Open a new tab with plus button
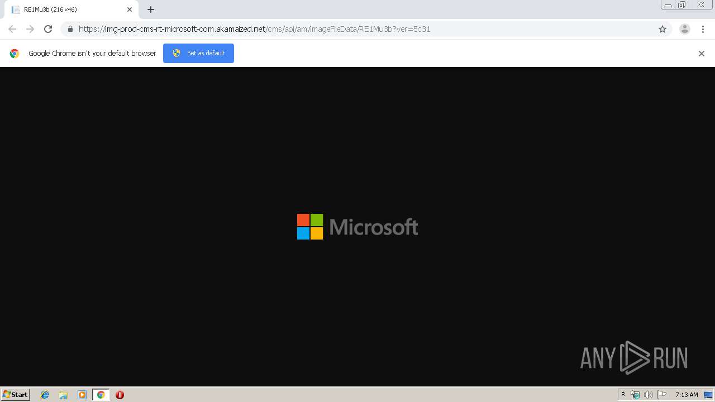Viewport: 715px width, 402px height. 151,9
